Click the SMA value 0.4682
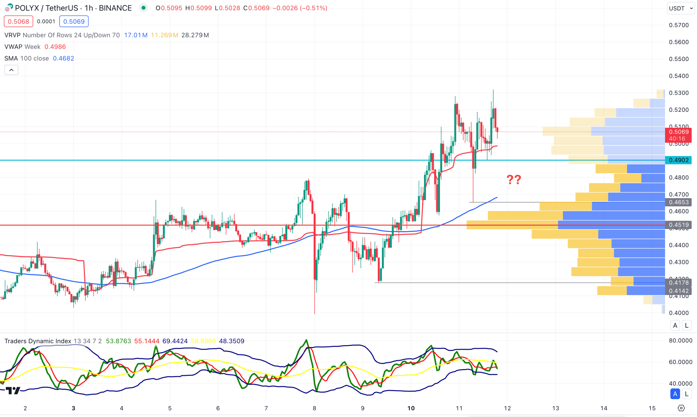 [64, 58]
